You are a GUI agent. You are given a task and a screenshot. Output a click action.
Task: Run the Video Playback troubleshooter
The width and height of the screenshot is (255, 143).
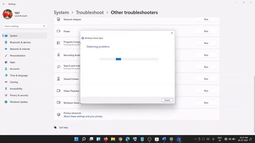tap(206, 91)
